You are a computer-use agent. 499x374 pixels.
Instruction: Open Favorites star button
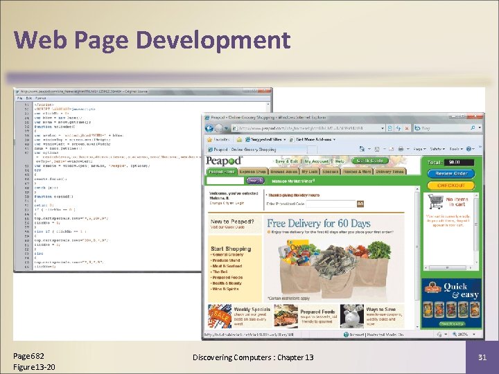(218, 139)
